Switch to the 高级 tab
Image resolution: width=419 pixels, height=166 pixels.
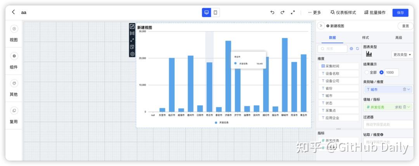tap(398, 38)
